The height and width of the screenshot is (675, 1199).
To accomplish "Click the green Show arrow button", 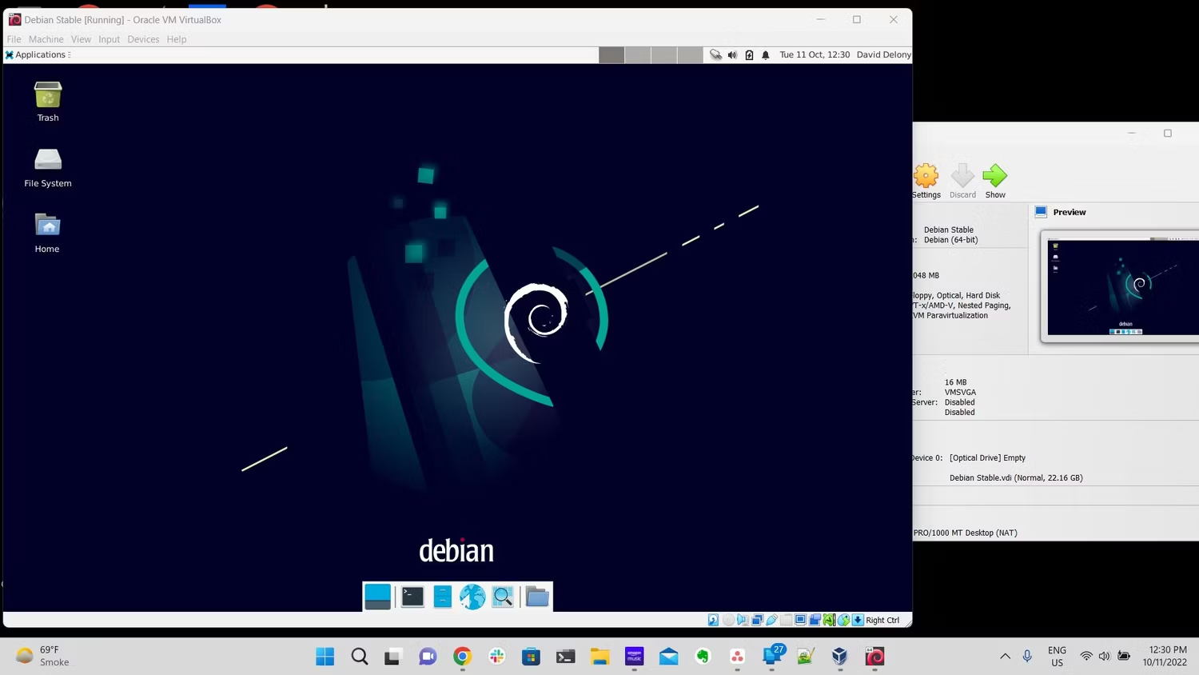I will point(995,182).
